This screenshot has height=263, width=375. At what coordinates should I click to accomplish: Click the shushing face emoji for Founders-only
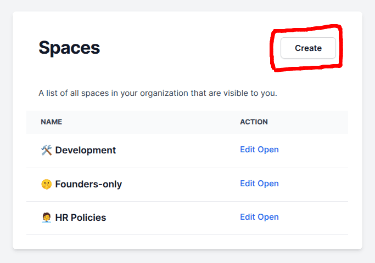46,184
